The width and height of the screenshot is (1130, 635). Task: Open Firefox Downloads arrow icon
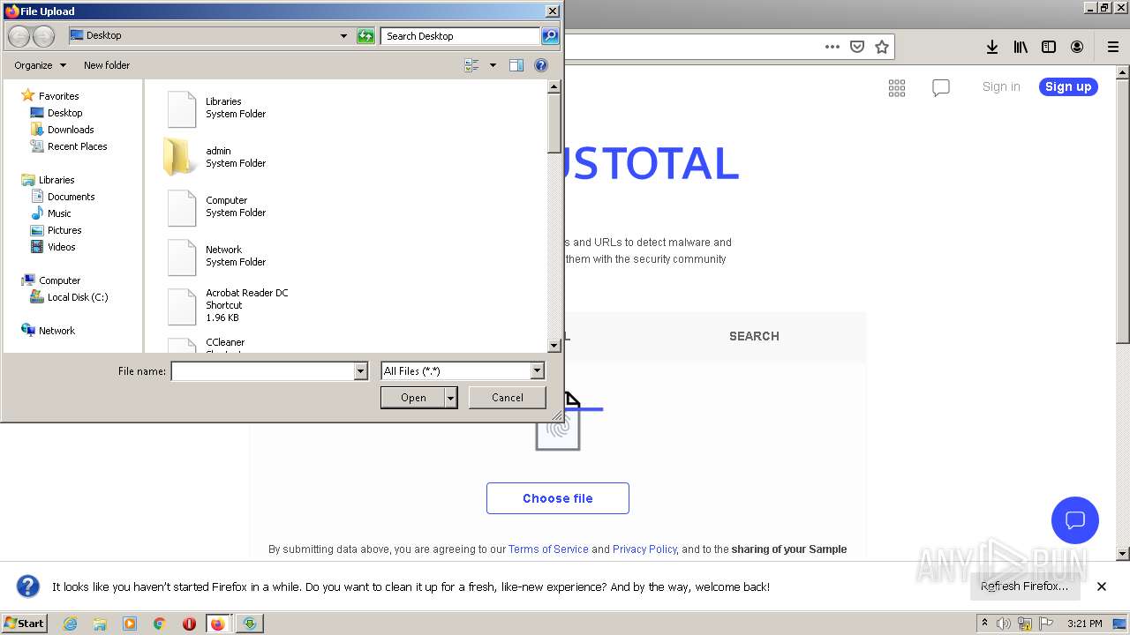point(992,47)
